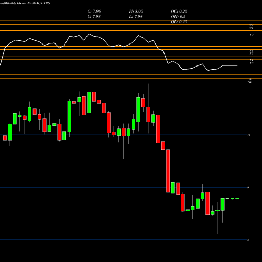
Task: Click the candlestick panel price label '9'
Action: pos(248,187)
